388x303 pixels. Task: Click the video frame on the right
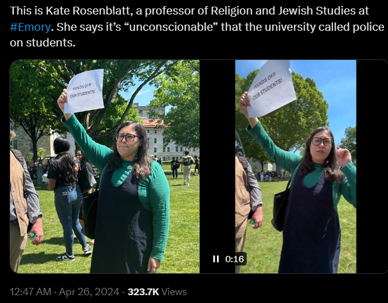tap(295, 166)
